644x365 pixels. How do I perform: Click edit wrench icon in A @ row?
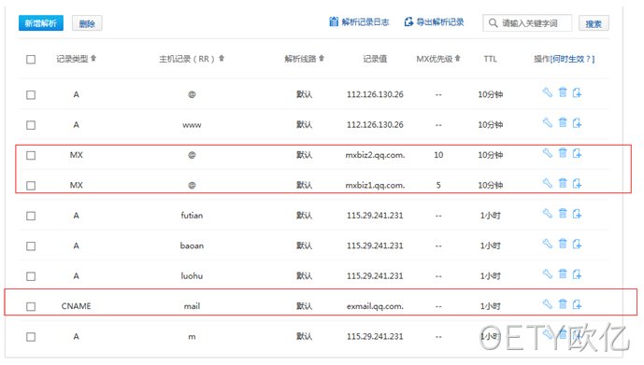coord(548,92)
